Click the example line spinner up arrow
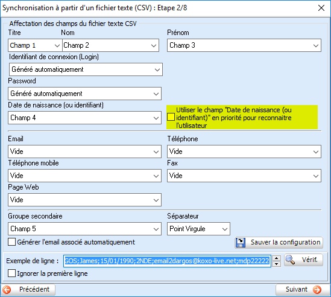The width and height of the screenshot is (331, 297). pyautogui.click(x=276, y=258)
